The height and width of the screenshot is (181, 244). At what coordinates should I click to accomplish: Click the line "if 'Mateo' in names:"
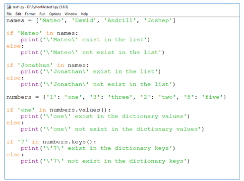pyautogui.click(x=42, y=33)
